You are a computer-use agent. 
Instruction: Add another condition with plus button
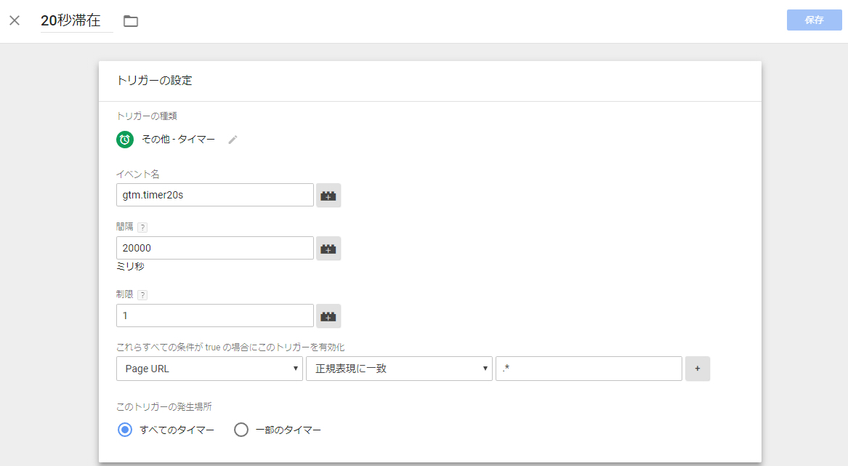coord(697,369)
